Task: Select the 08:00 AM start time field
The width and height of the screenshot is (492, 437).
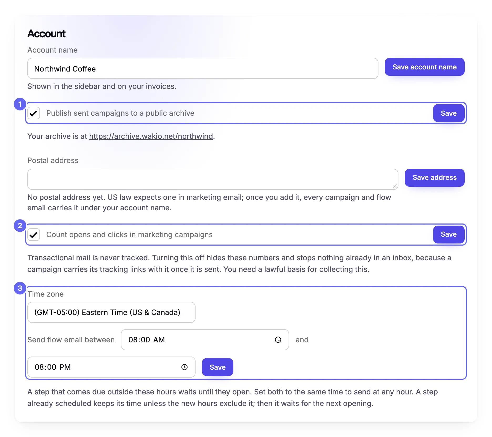Action: (205, 340)
